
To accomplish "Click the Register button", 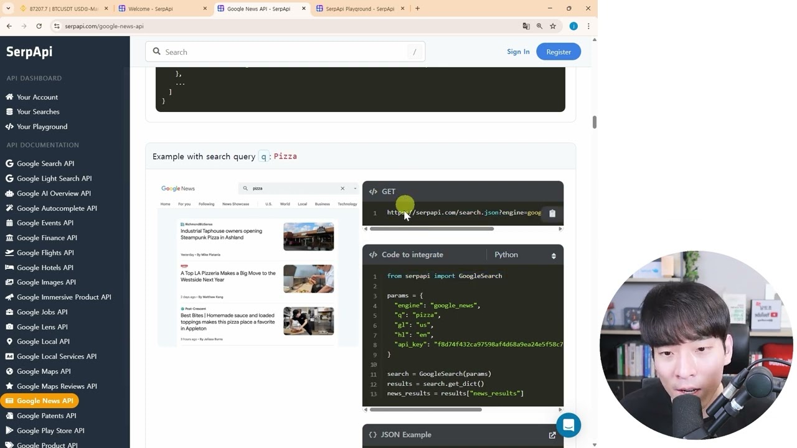I will 559,52.
